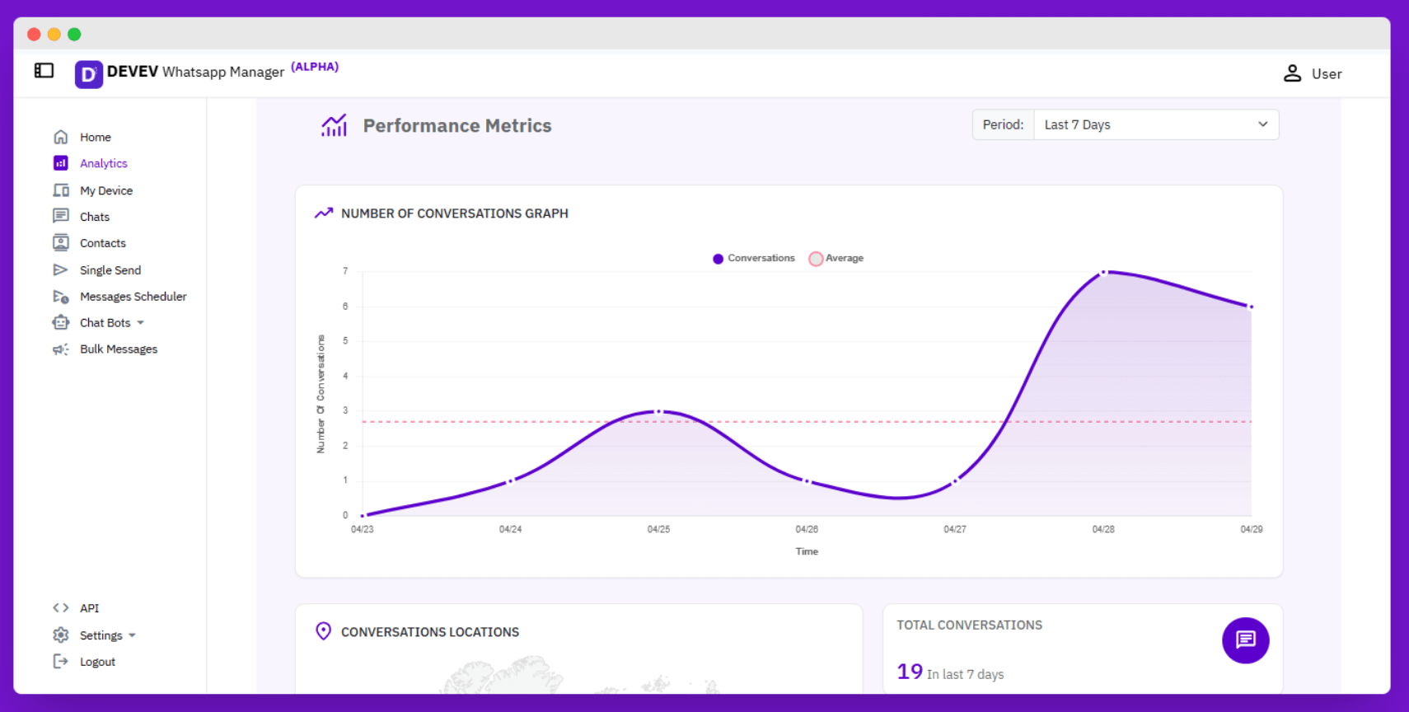
Task: Select the My Device icon
Action: click(x=61, y=190)
